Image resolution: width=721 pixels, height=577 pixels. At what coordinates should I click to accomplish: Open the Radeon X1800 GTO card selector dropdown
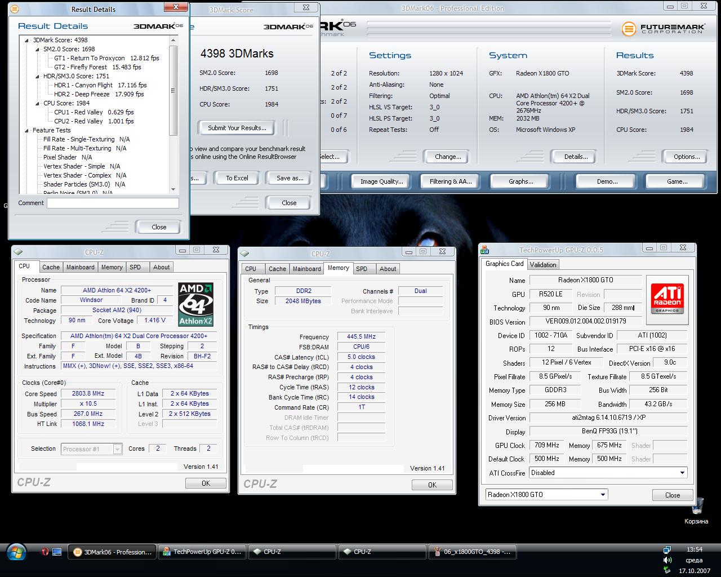[603, 495]
